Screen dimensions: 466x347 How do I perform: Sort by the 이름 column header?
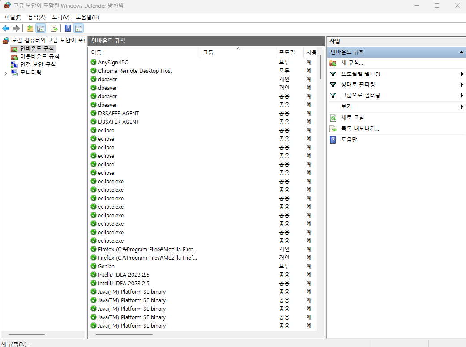point(144,52)
